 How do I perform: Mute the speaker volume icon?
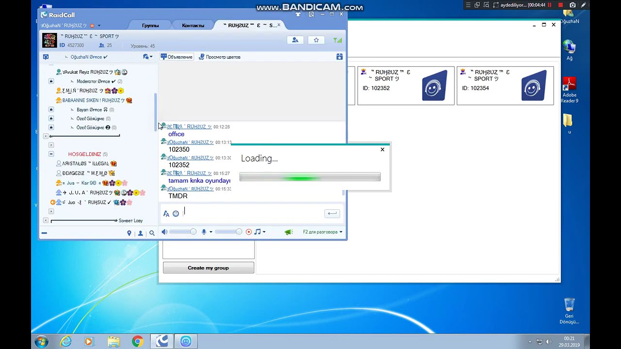tap(164, 232)
